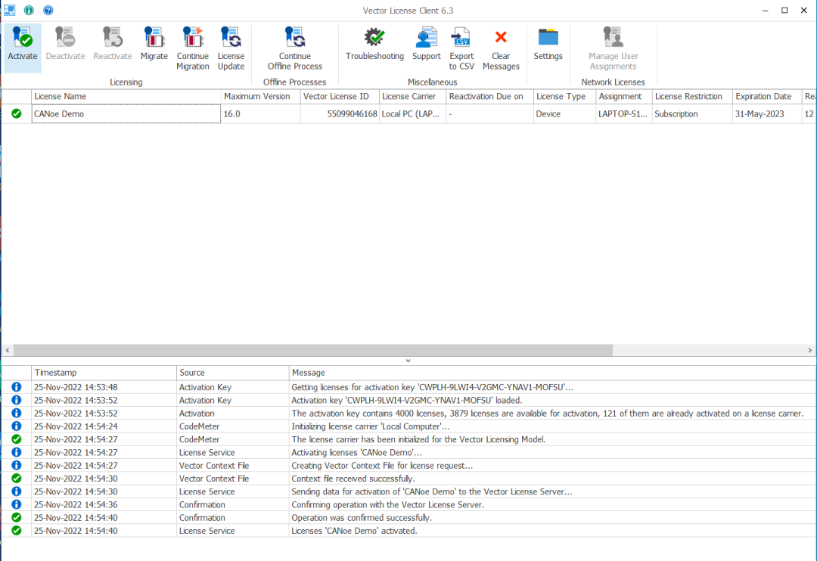Click info icon on the 14:53:48 log entry
The image size is (817, 561).
coord(17,387)
